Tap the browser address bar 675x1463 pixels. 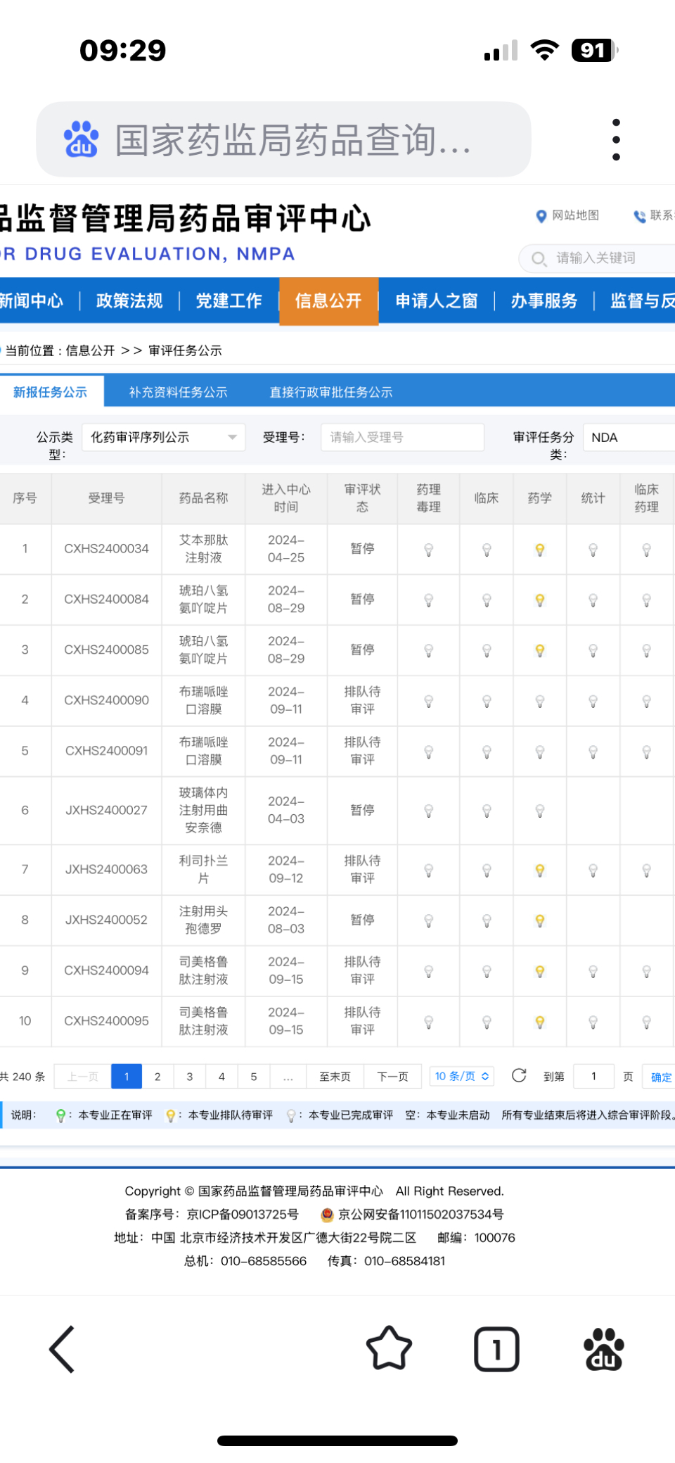[x=283, y=139]
